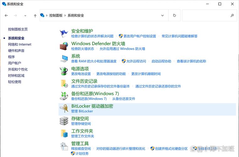Click the forward navigation arrow
The height and width of the screenshot is (157, 239).
click(x=15, y=15)
